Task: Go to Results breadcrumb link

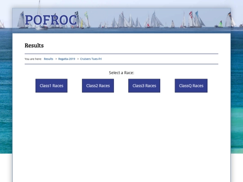Action: click(x=49, y=59)
